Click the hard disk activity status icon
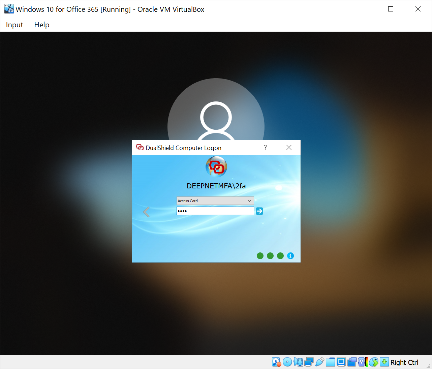Screen dimensions: 432x369 (x=276, y=362)
